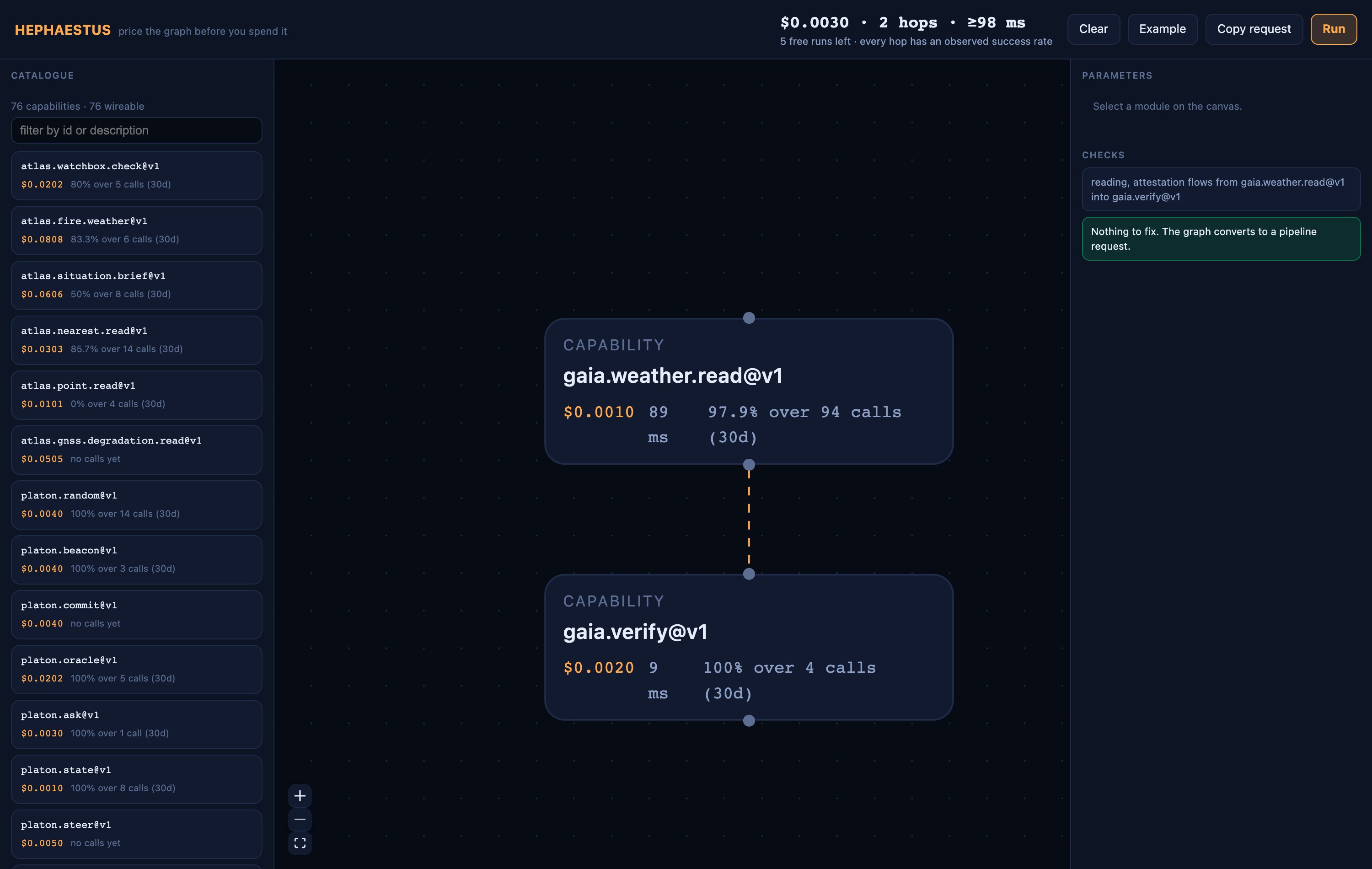Select the gaia.weather.read@v1 capability node

[749, 391]
